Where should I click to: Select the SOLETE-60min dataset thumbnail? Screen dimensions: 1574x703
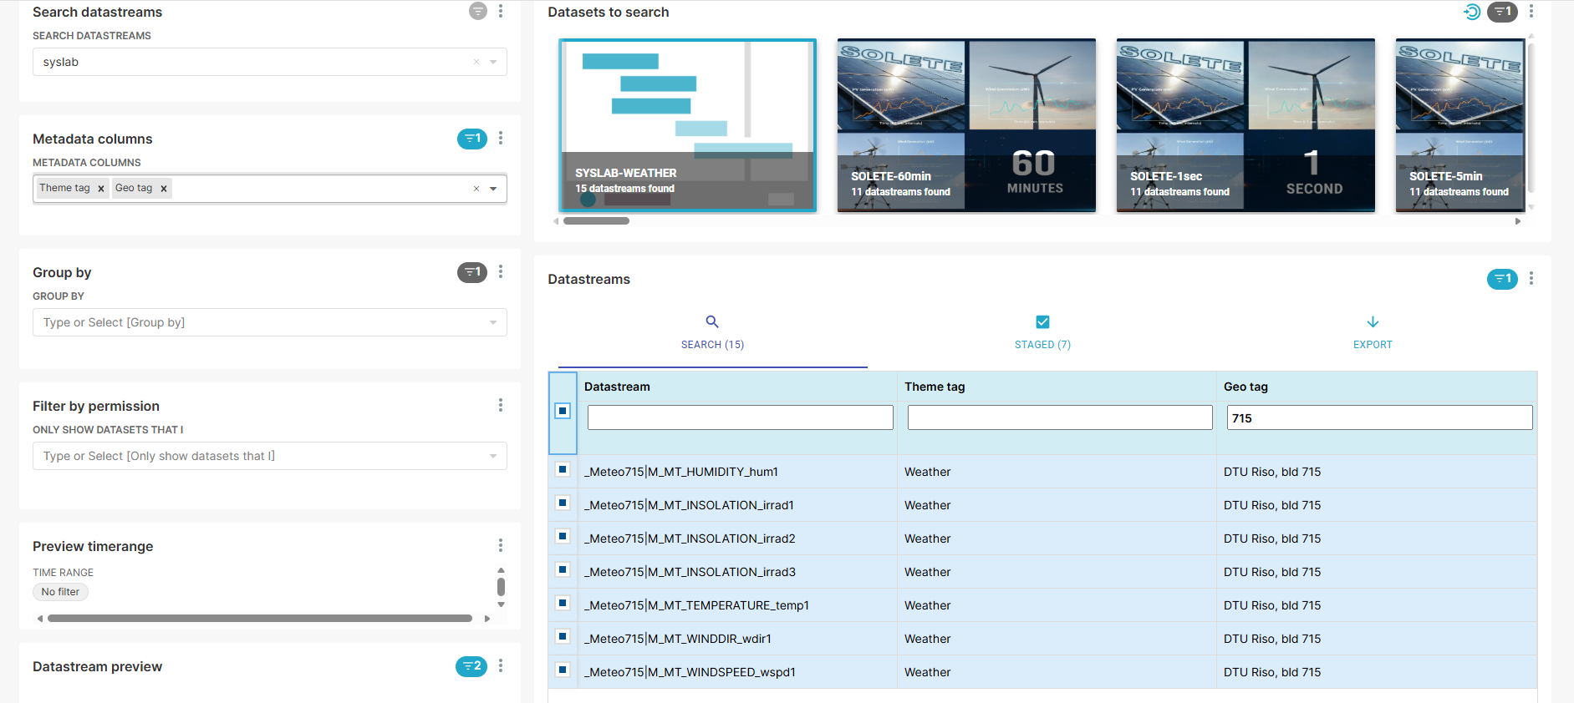965,125
